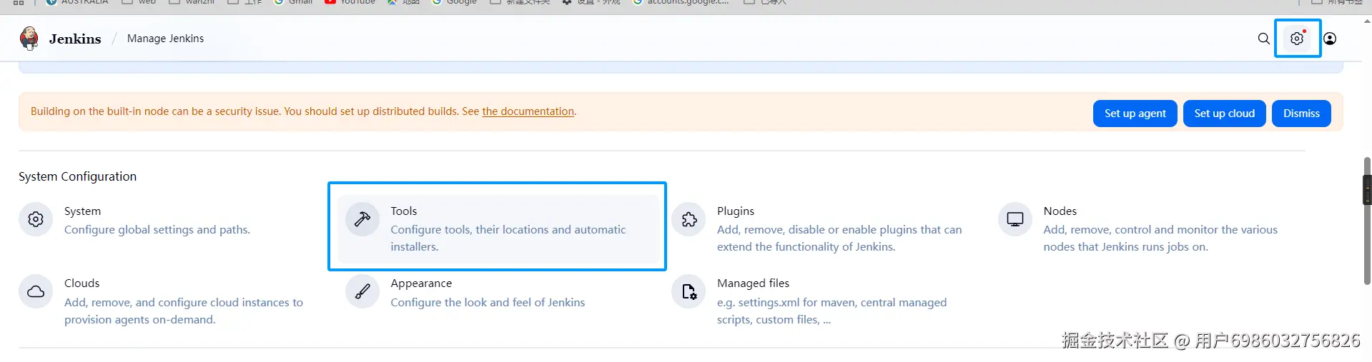The width and height of the screenshot is (1372, 362).
Task: Click the System gear icon
Action: tap(36, 219)
